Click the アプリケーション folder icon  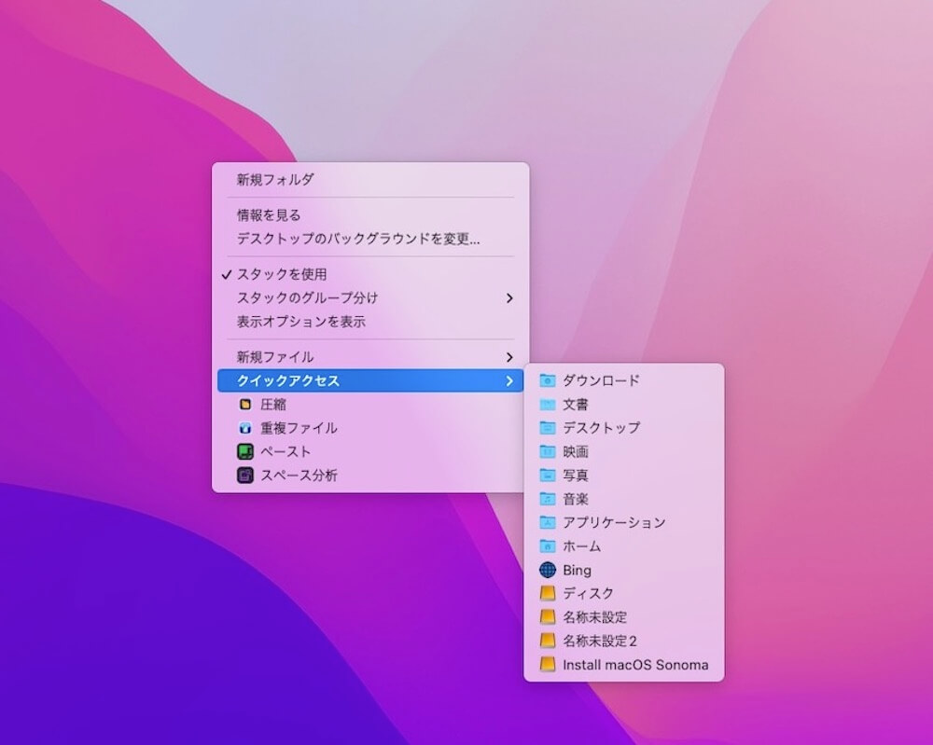click(x=548, y=522)
